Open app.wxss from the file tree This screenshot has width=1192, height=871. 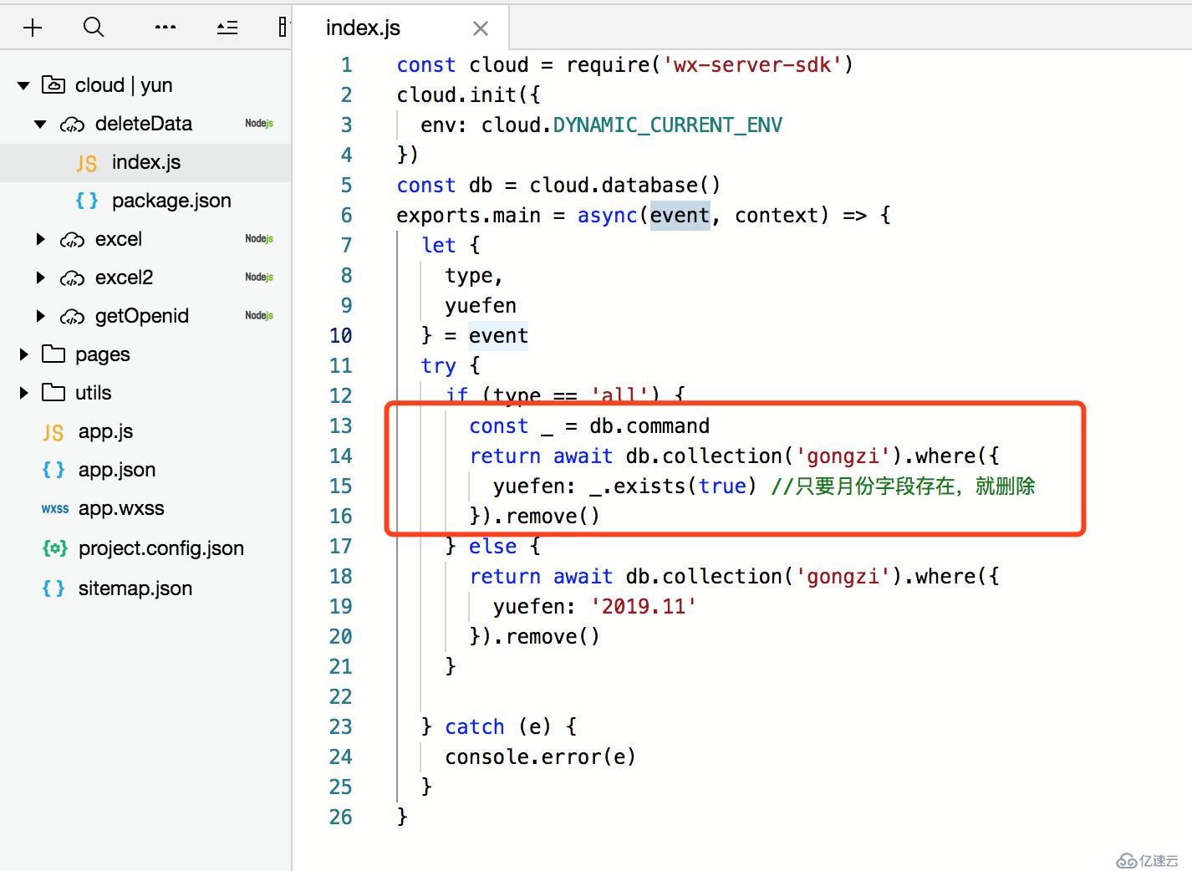(121, 508)
